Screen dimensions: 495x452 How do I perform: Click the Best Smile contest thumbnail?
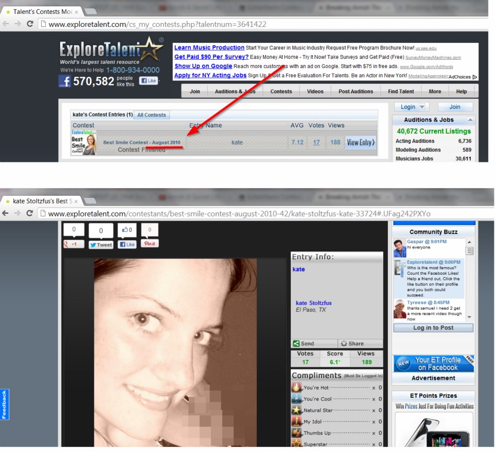point(84,142)
